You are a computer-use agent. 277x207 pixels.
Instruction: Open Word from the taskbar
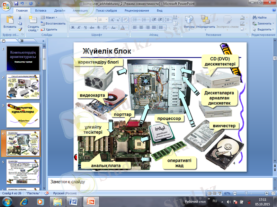(x=74, y=201)
